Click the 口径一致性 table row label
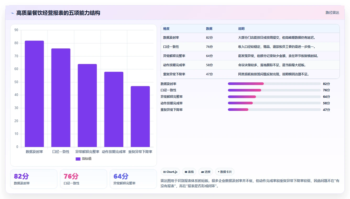Screen dimensions: 350x199 tap(171, 47)
